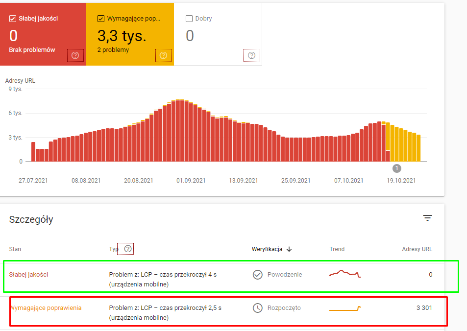Click the orange trend sparkline
This screenshot has width=467, height=331.
pyautogui.click(x=345, y=308)
